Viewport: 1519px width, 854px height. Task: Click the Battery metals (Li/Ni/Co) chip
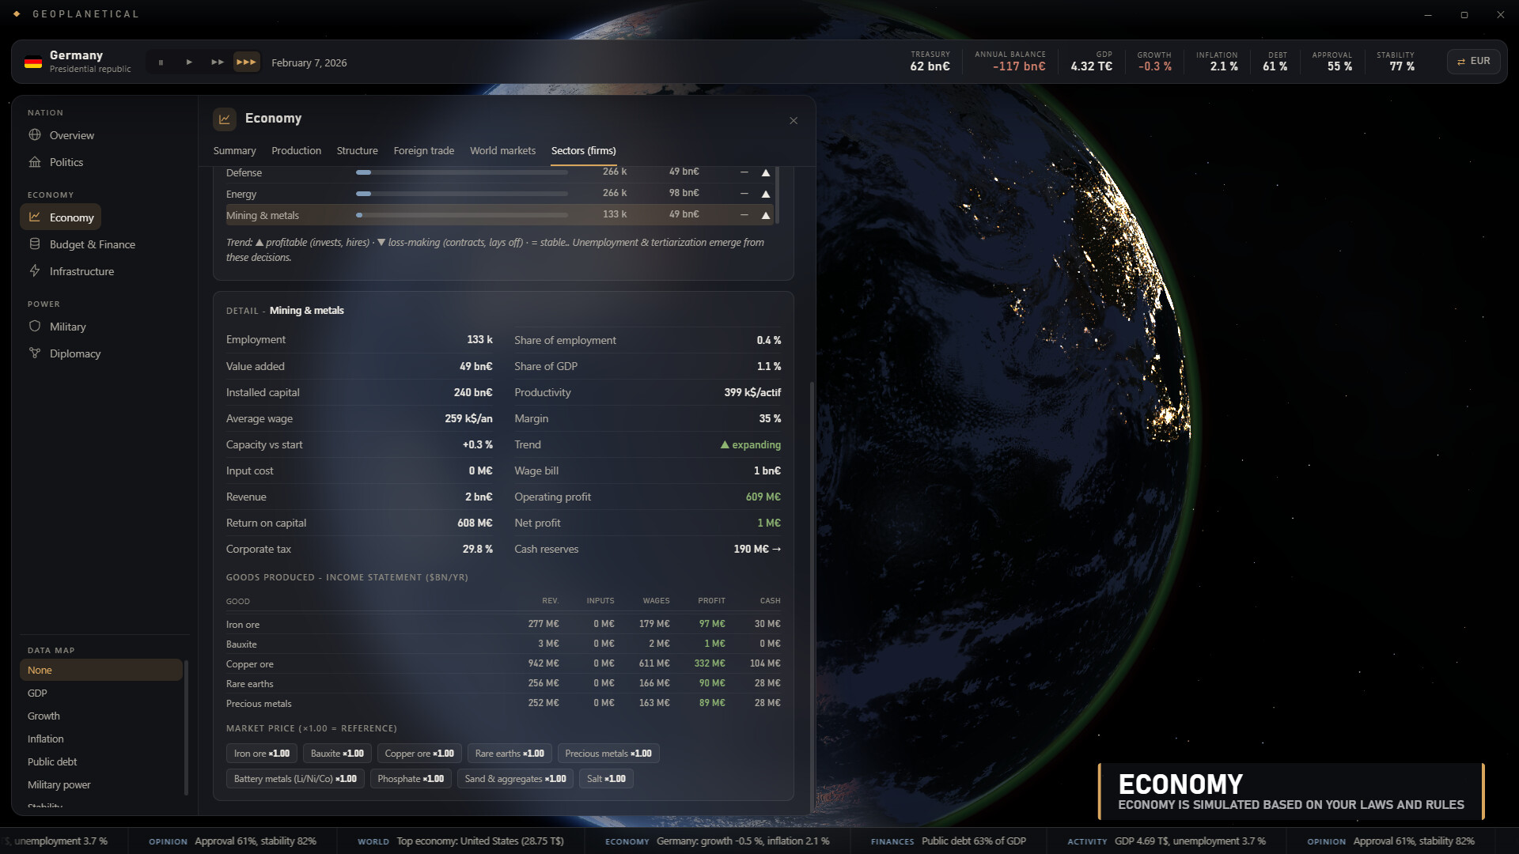(x=295, y=779)
